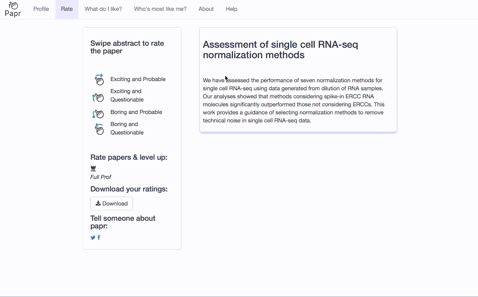Click the 'Exciting and Probable' label
The width and height of the screenshot is (478, 297).
tap(138, 79)
